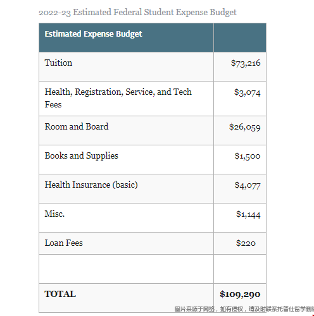
Task: Click the TOTAL row label
Action: click(x=60, y=294)
